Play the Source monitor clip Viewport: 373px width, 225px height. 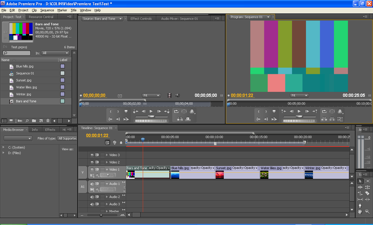[x=151, y=111]
